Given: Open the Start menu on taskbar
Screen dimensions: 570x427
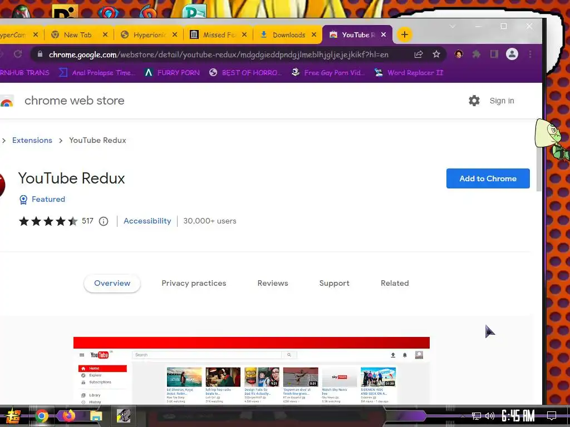Looking at the screenshot, I should (13, 416).
